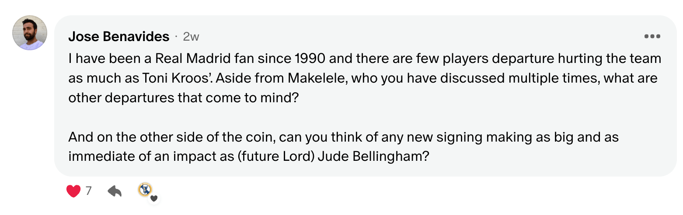683x215 pixels.
Task: Reply using the curved arrow icon
Action: (x=115, y=191)
